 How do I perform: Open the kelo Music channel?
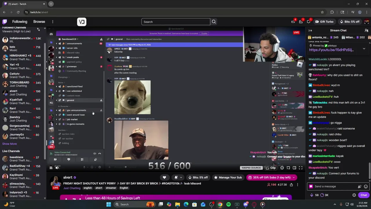click(22, 48)
